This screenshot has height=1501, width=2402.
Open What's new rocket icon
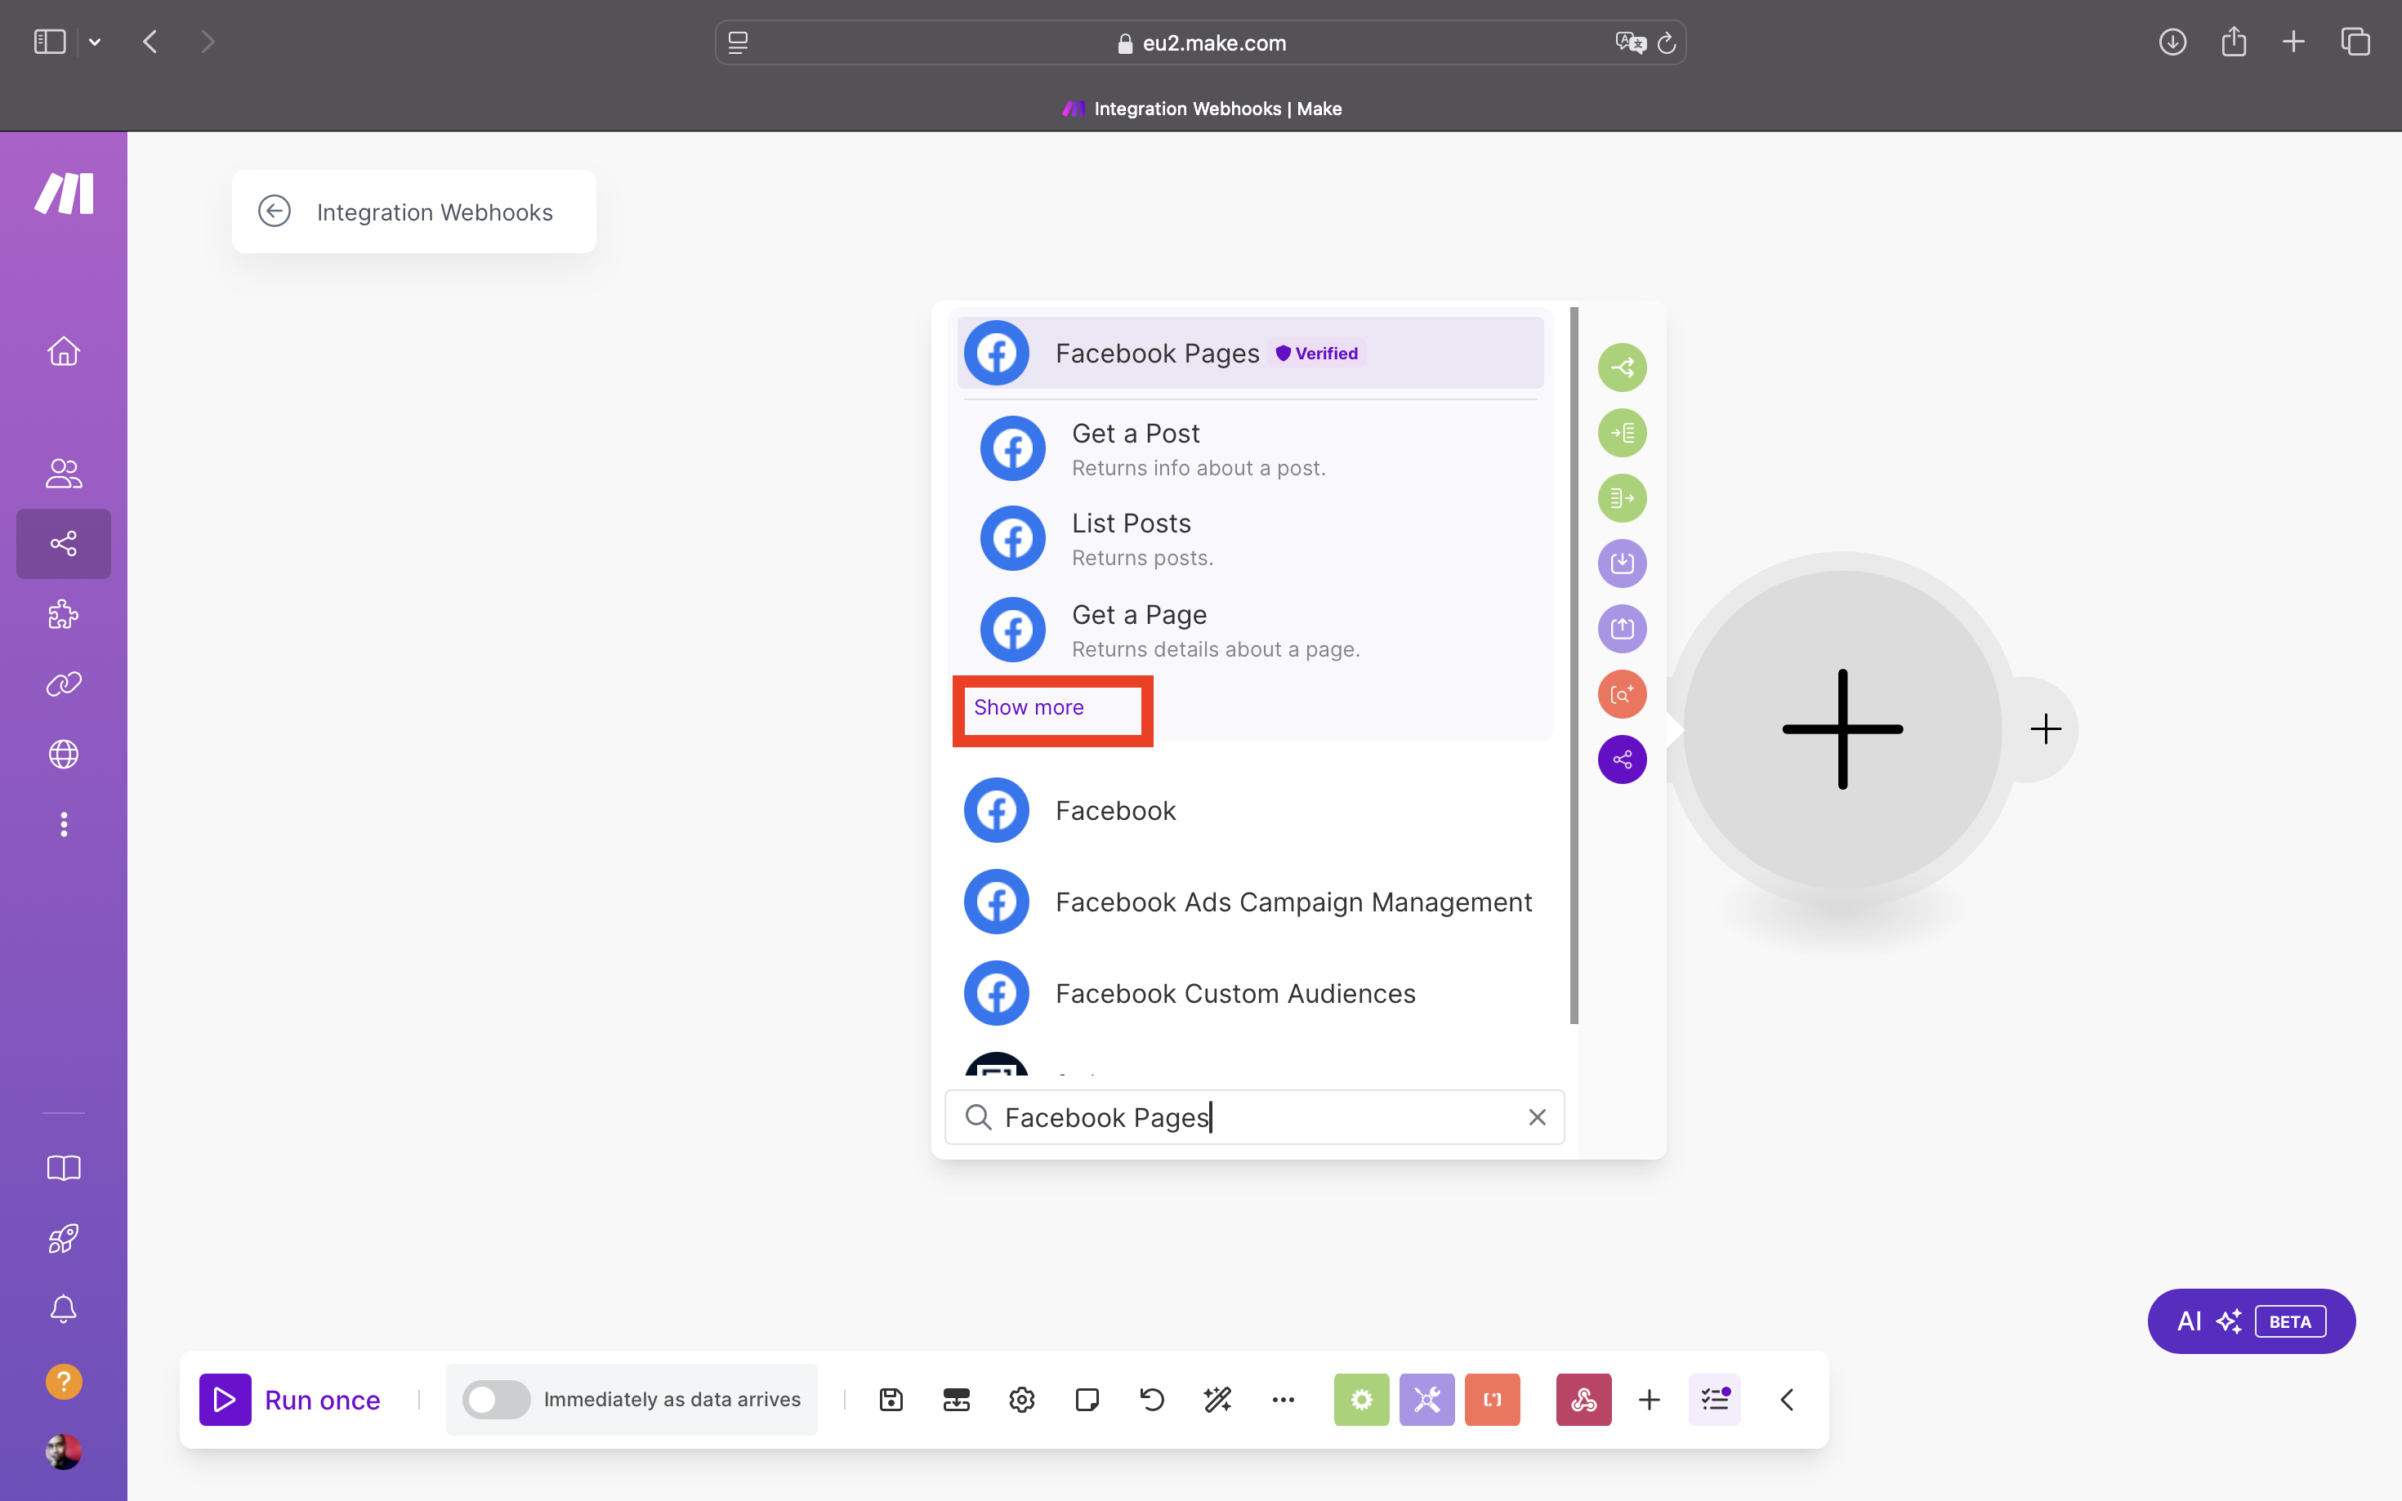(64, 1238)
